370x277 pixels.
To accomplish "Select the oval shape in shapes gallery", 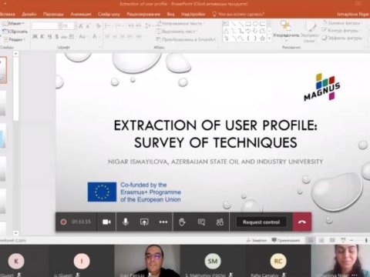I will point(255,24).
